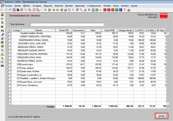Click the red D toolbar icon
This screenshot has height=121, width=173.
[113, 10]
